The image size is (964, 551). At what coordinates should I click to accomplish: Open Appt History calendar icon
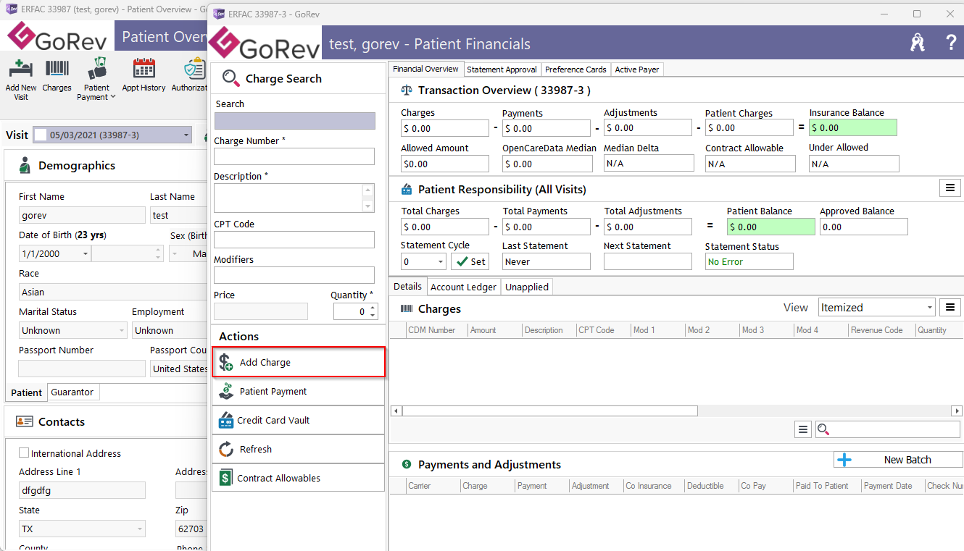[x=144, y=70]
